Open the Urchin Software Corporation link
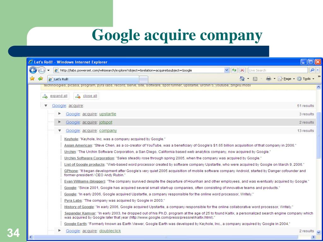Screen dimensions: 323x242 click(x=89, y=158)
